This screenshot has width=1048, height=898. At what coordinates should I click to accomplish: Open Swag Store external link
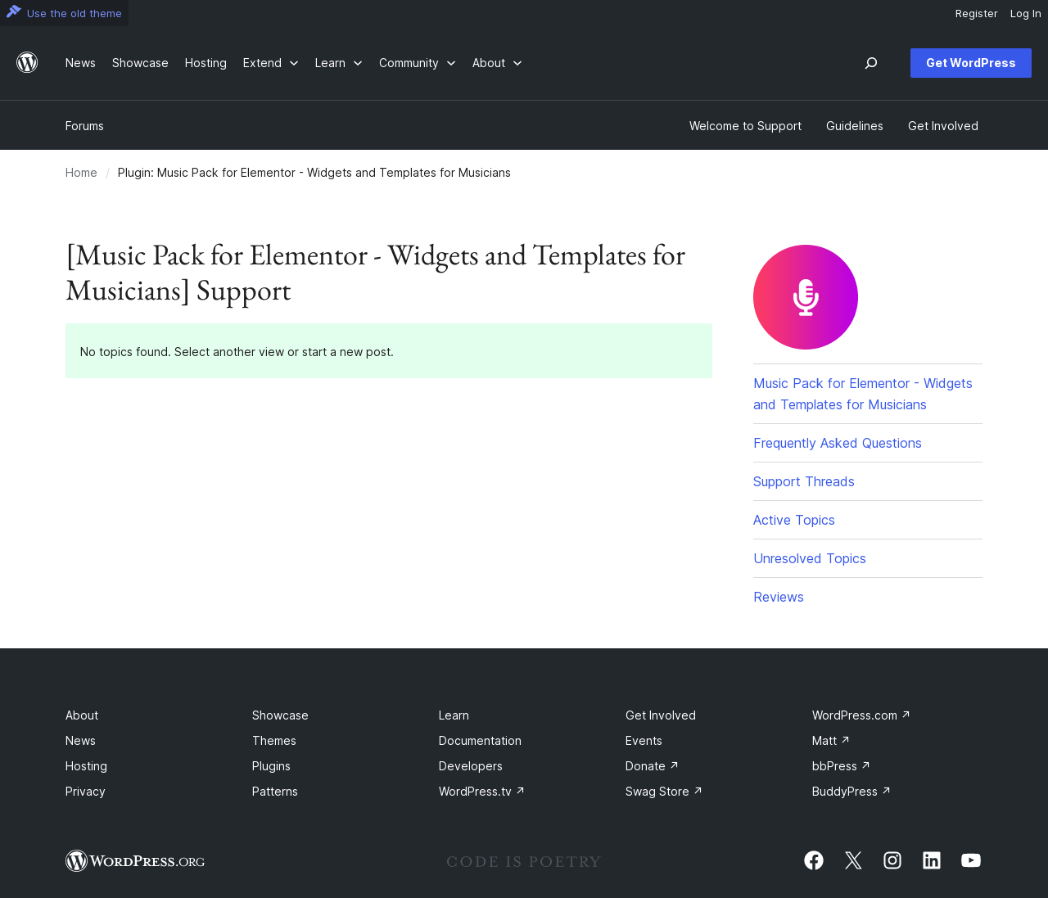(663, 791)
